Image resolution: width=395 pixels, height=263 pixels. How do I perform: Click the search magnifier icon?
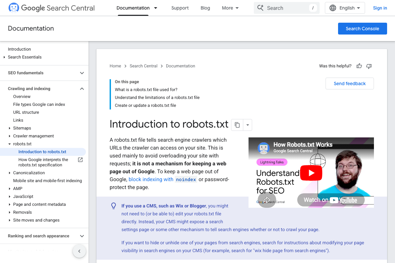point(260,8)
